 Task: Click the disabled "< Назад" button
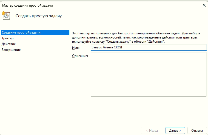[152, 131]
